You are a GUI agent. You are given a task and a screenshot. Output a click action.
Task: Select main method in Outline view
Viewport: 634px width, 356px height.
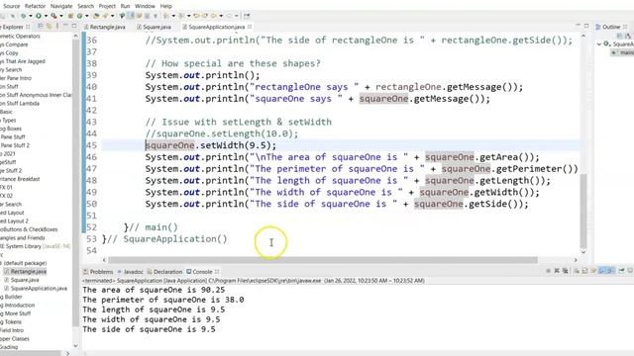[623, 52]
